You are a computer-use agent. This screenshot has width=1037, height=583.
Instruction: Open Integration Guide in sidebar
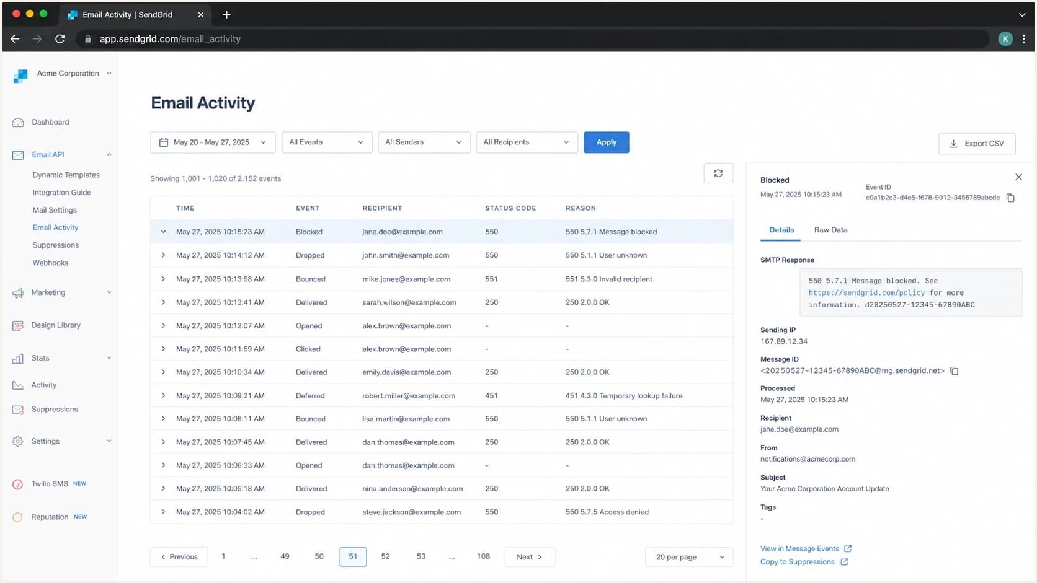pyautogui.click(x=61, y=193)
